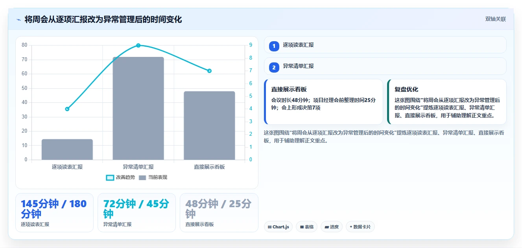The image size is (522, 248).
Task: Click the line point above 直接展示看板
Action: (209, 71)
